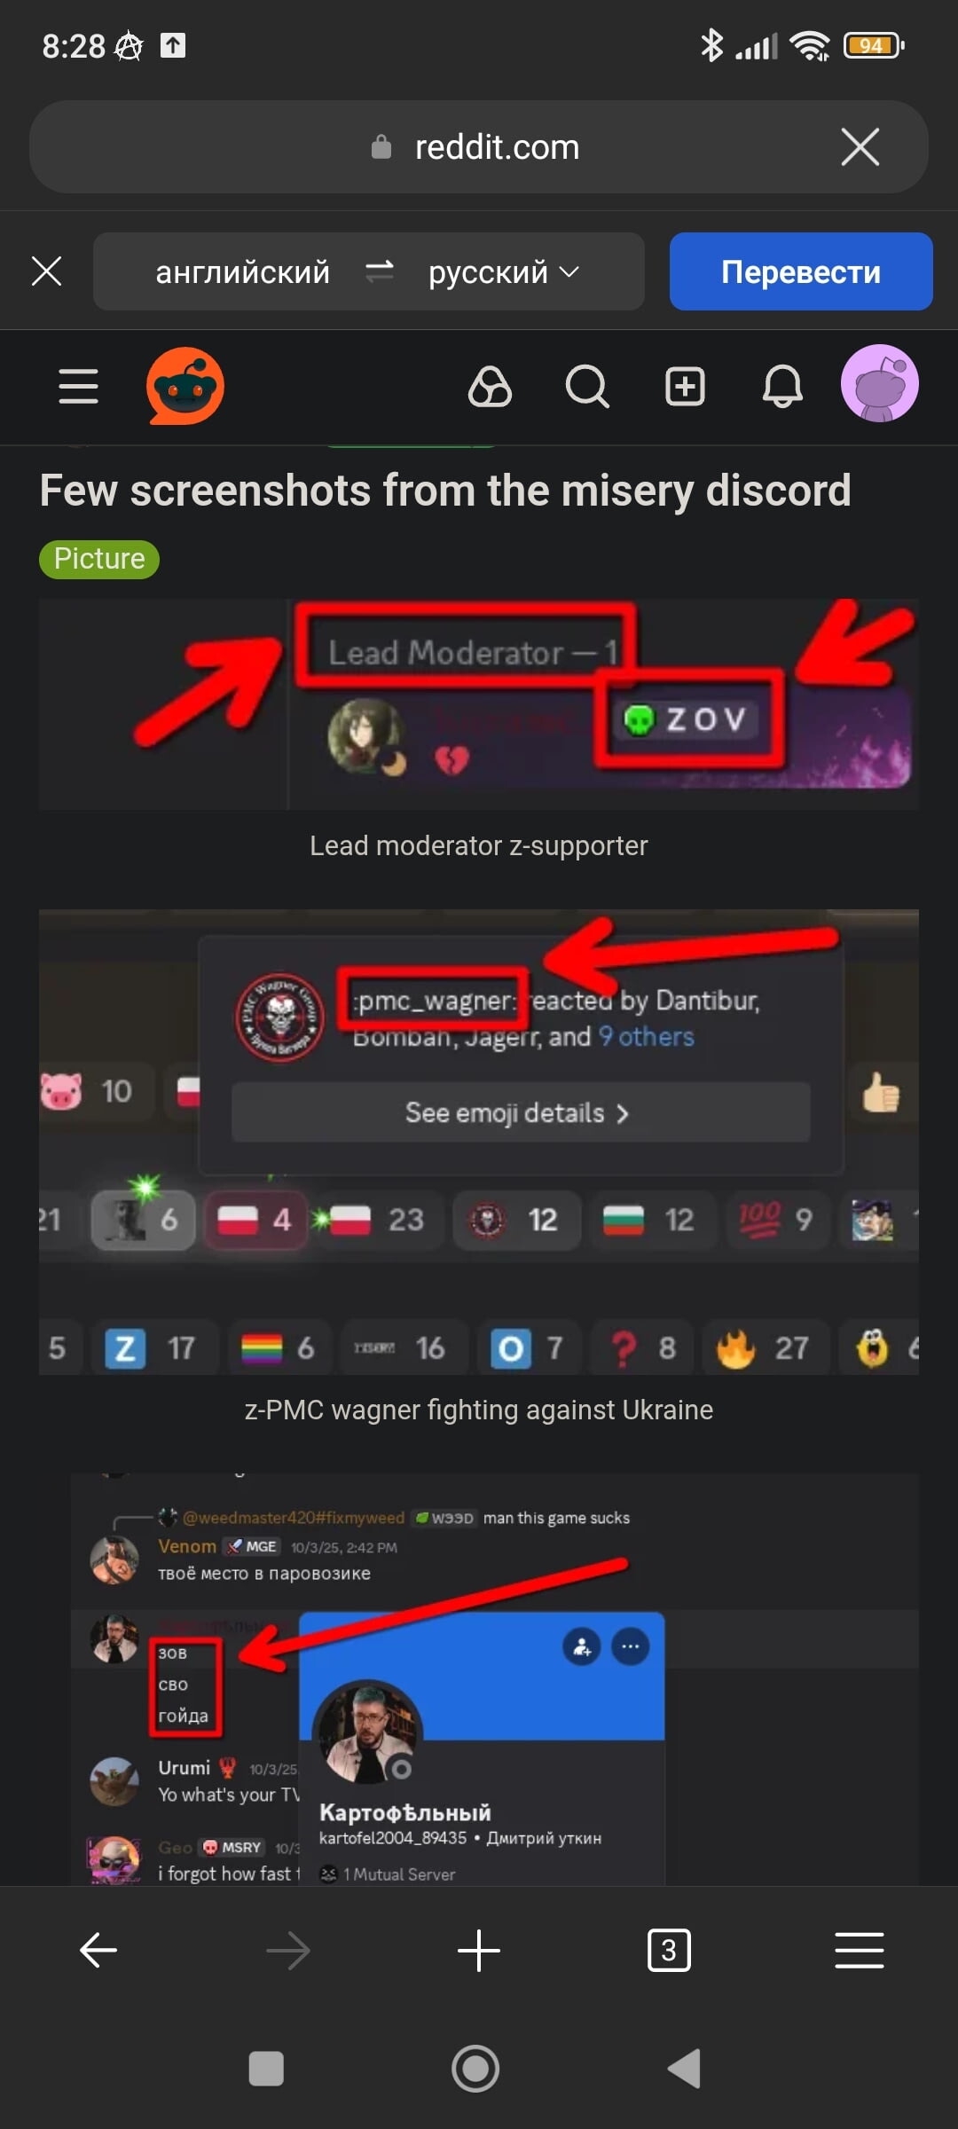Open the browser tabs counter showing 3
958x2129 pixels.
tap(669, 1950)
